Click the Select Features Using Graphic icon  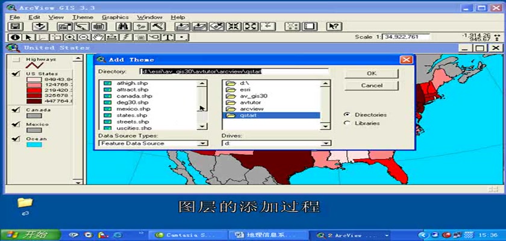[293, 27]
